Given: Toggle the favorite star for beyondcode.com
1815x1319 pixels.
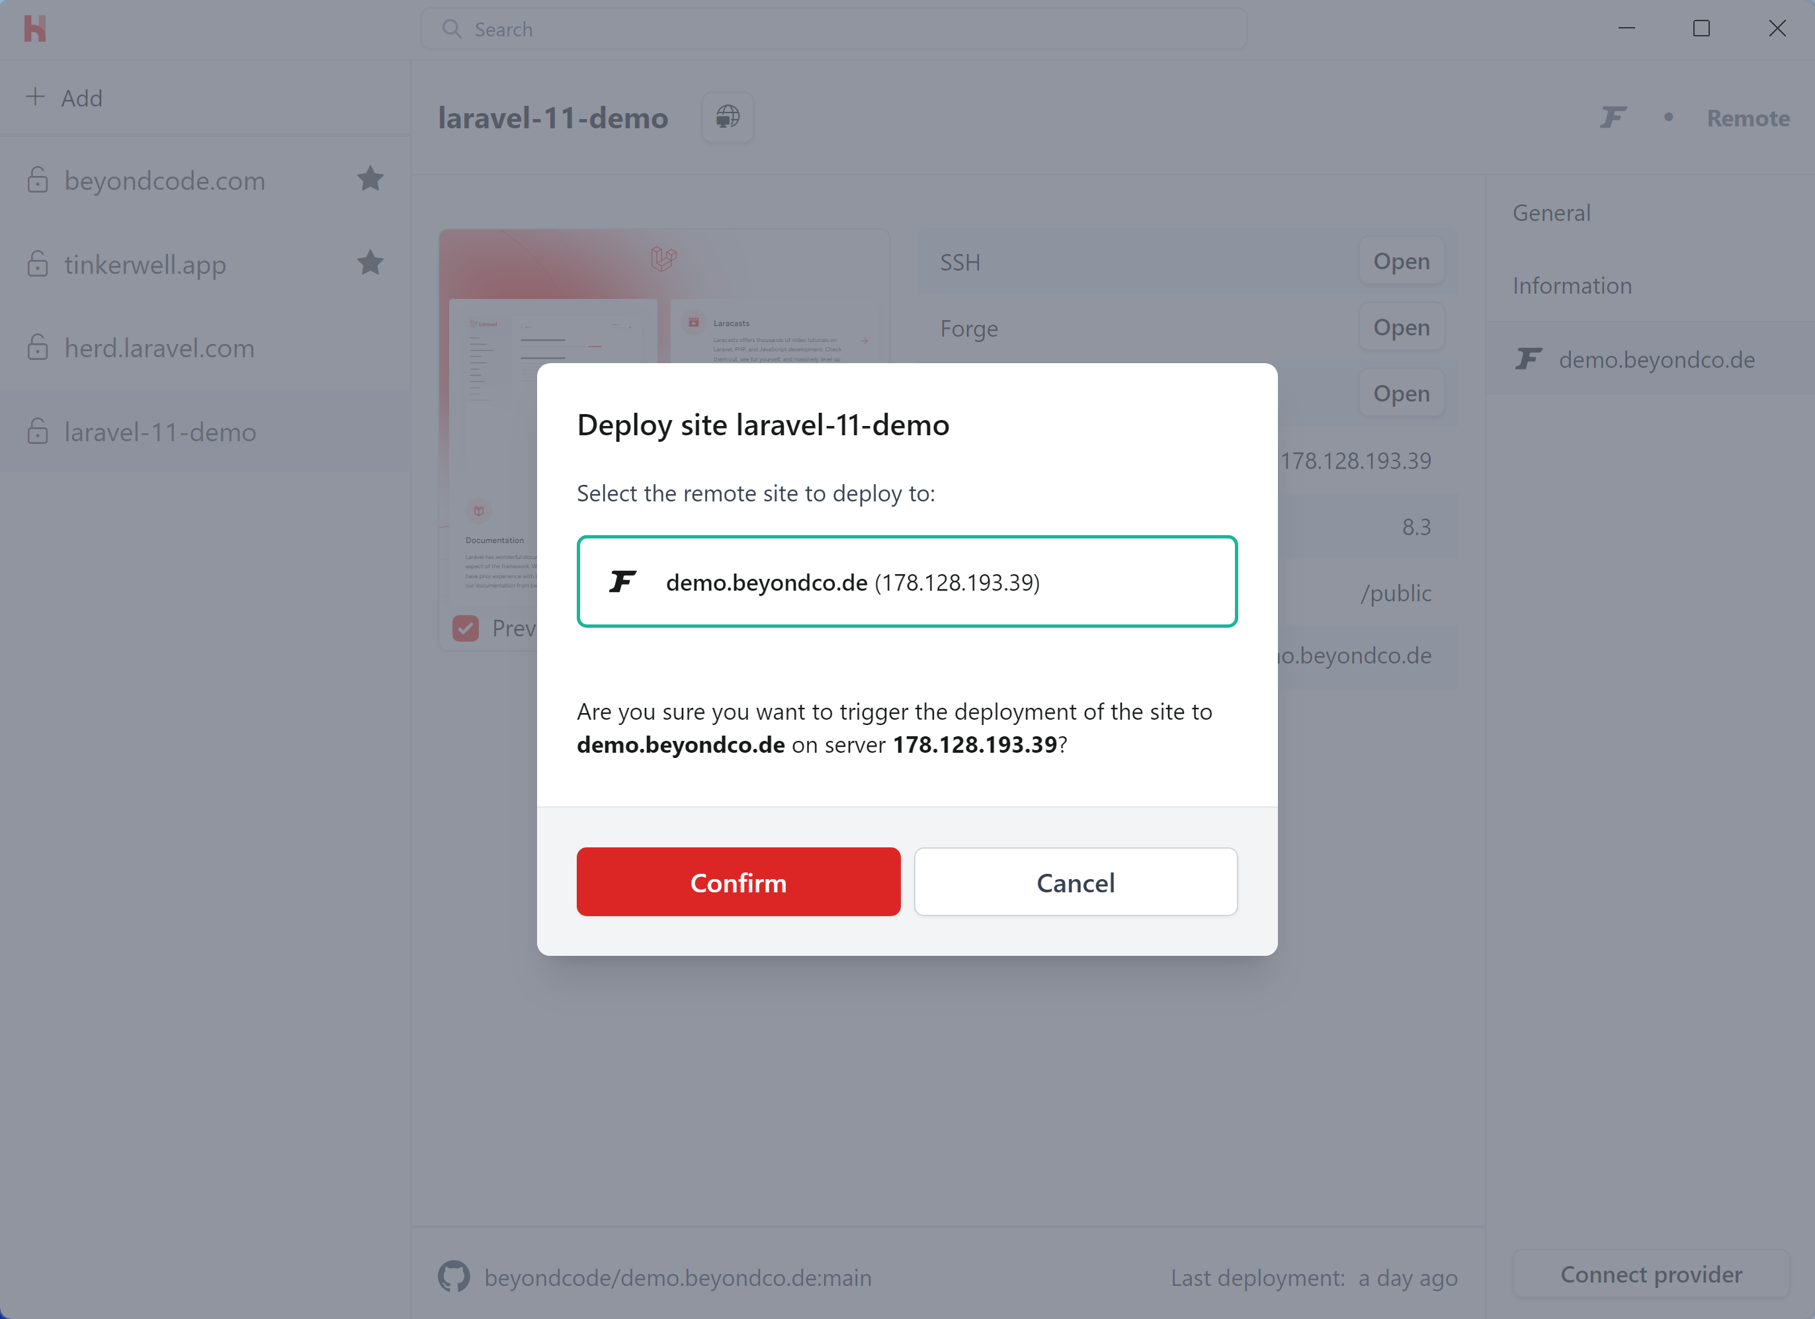Looking at the screenshot, I should click(370, 179).
